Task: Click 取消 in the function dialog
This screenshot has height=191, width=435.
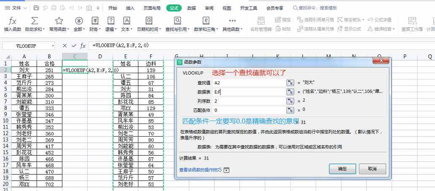Action: (372, 169)
